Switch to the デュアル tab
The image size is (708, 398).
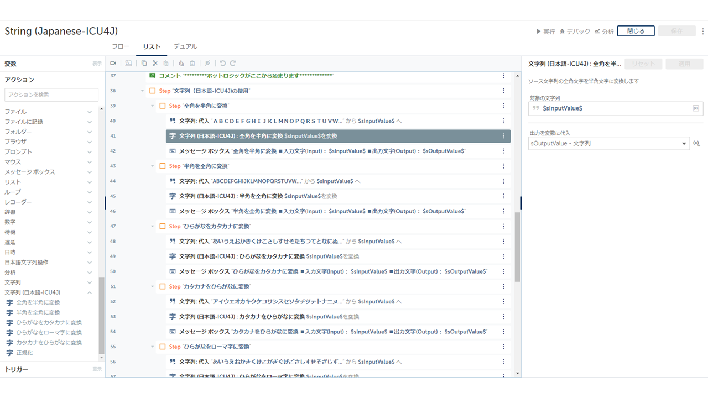(185, 47)
